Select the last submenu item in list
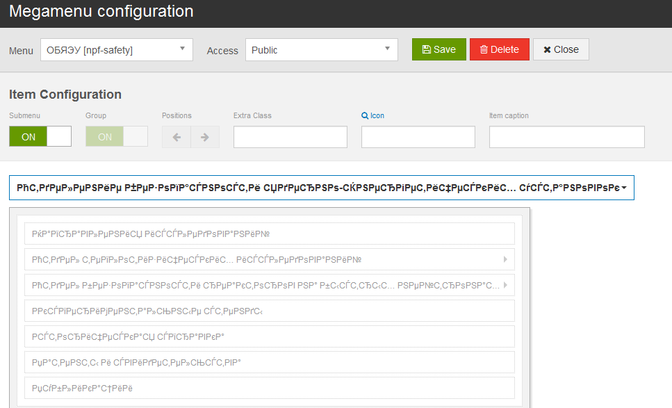The width and height of the screenshot is (672, 408). click(x=270, y=388)
